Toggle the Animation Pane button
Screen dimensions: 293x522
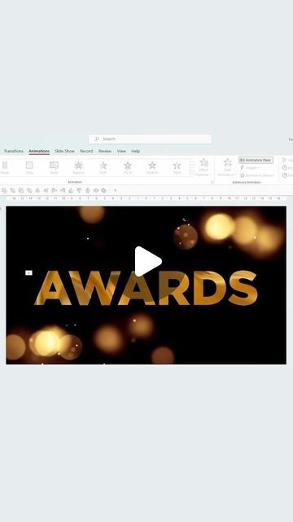(256, 160)
